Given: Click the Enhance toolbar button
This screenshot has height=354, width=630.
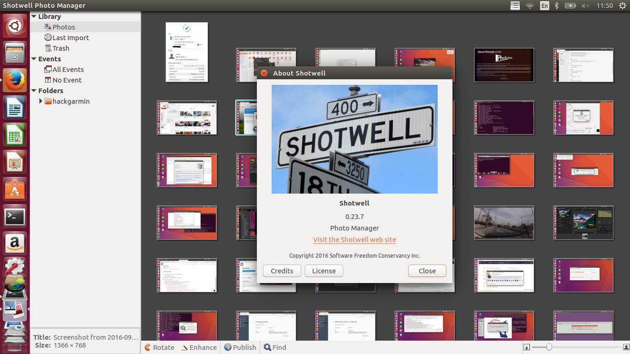Looking at the screenshot, I should (199, 347).
